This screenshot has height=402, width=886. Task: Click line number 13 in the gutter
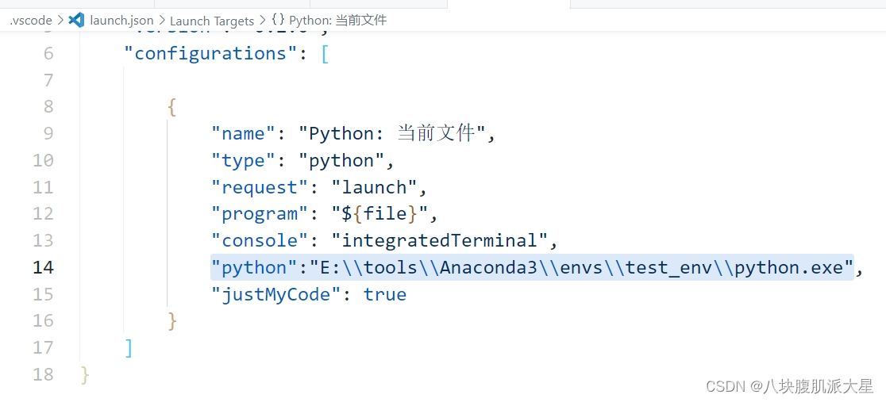(x=44, y=240)
